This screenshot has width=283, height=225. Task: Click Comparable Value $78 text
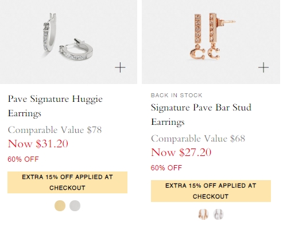point(55,130)
